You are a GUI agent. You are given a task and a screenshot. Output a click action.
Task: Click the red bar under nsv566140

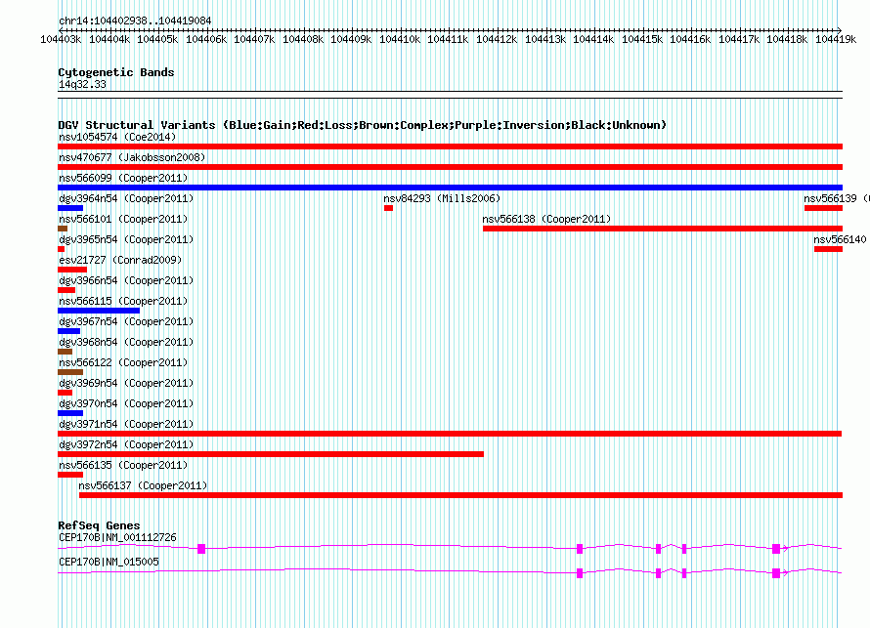[x=828, y=249]
